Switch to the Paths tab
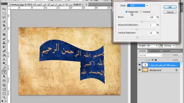Viewport: 184px width, 103px height. point(166,51)
